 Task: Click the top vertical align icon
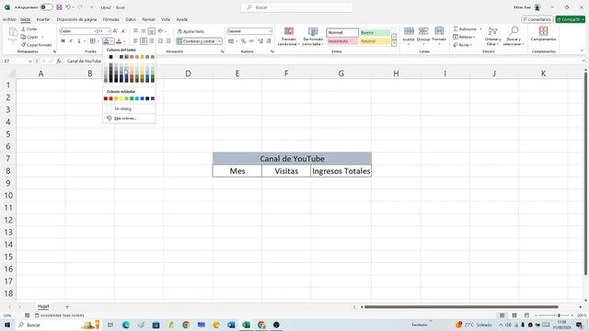135,31
